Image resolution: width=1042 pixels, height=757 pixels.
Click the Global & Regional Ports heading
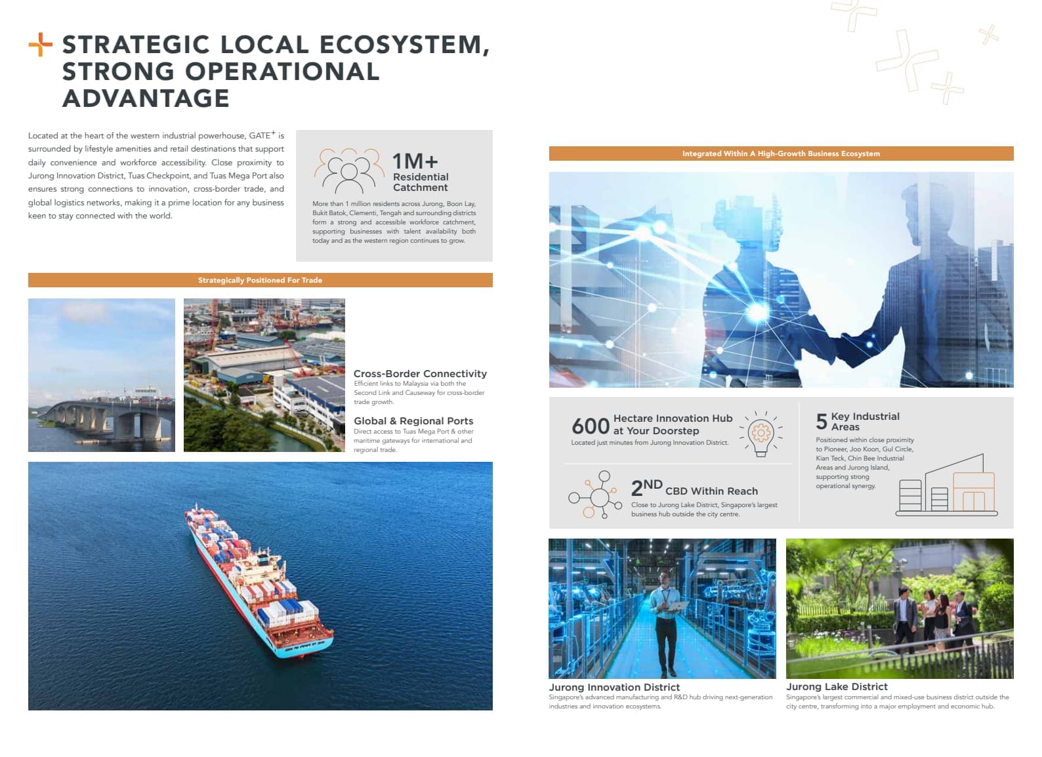tap(413, 421)
